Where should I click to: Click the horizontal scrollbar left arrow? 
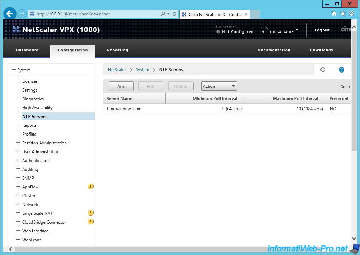click(x=10, y=249)
